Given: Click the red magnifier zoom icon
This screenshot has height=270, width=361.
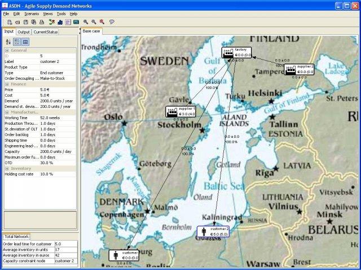Looking at the screenshot, I should 102,22.
